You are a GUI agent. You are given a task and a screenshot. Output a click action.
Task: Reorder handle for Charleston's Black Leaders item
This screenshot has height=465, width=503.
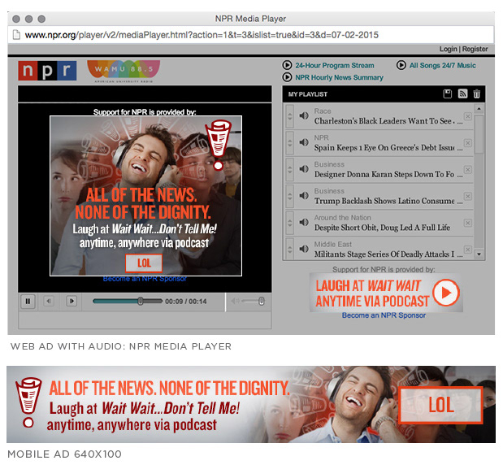click(289, 116)
